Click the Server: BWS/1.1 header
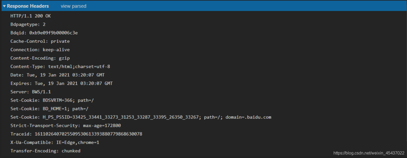The width and height of the screenshot is (407, 158). [x=31, y=92]
